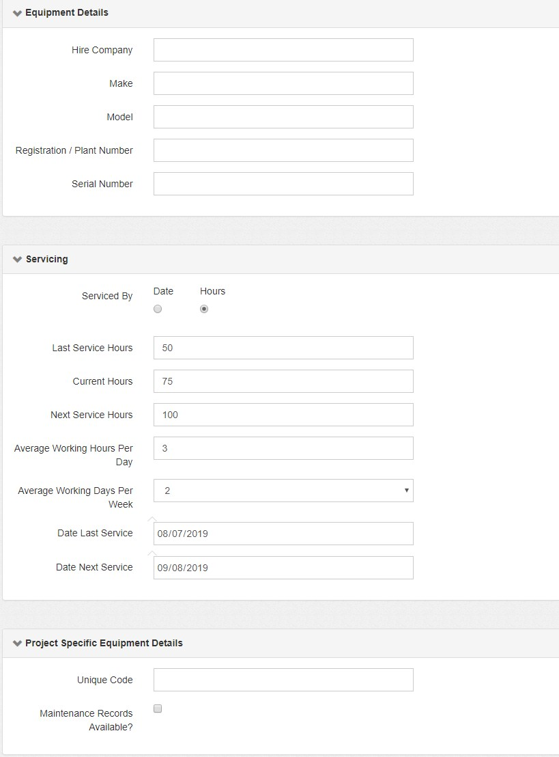
Task: Collapse Project Specific Equipment Details chevron
Action: click(x=17, y=644)
